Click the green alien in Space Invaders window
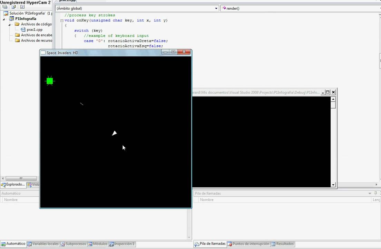 (x=50, y=81)
